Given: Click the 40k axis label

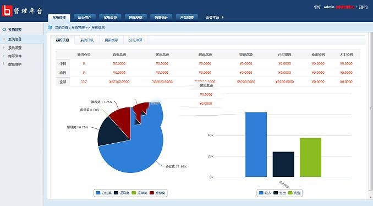Looking at the screenshot, I should coord(211,135).
